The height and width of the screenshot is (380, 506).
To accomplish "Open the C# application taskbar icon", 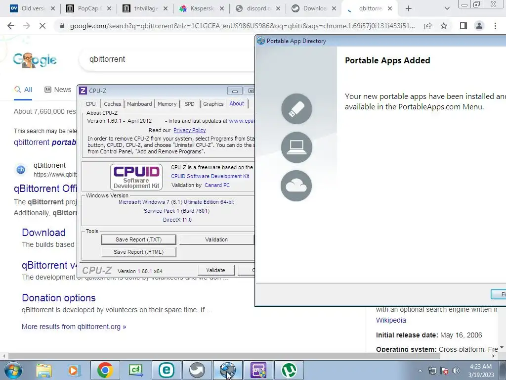I will click(x=135, y=370).
